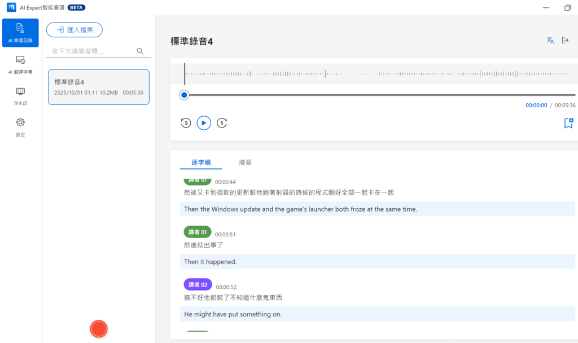Open 浮水印 watermark section
The width and height of the screenshot is (578, 343).
coord(20,95)
